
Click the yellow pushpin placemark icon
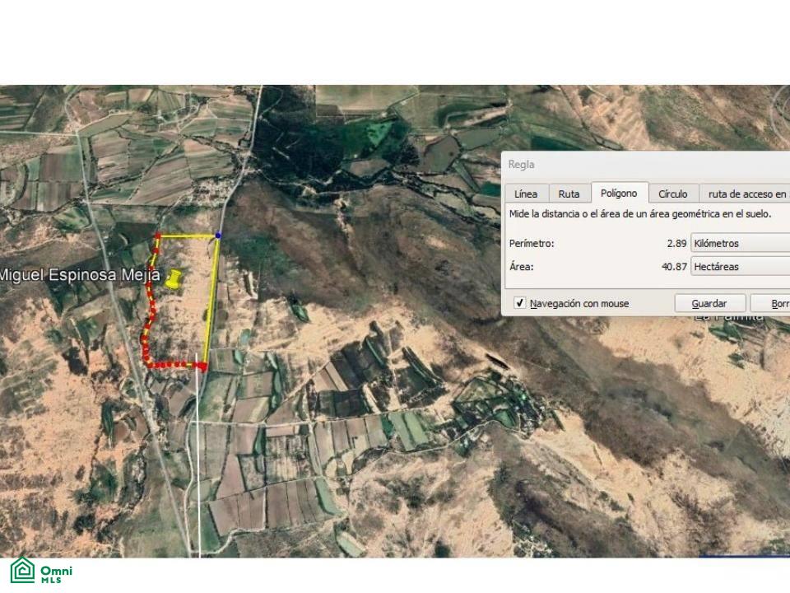coord(174,279)
